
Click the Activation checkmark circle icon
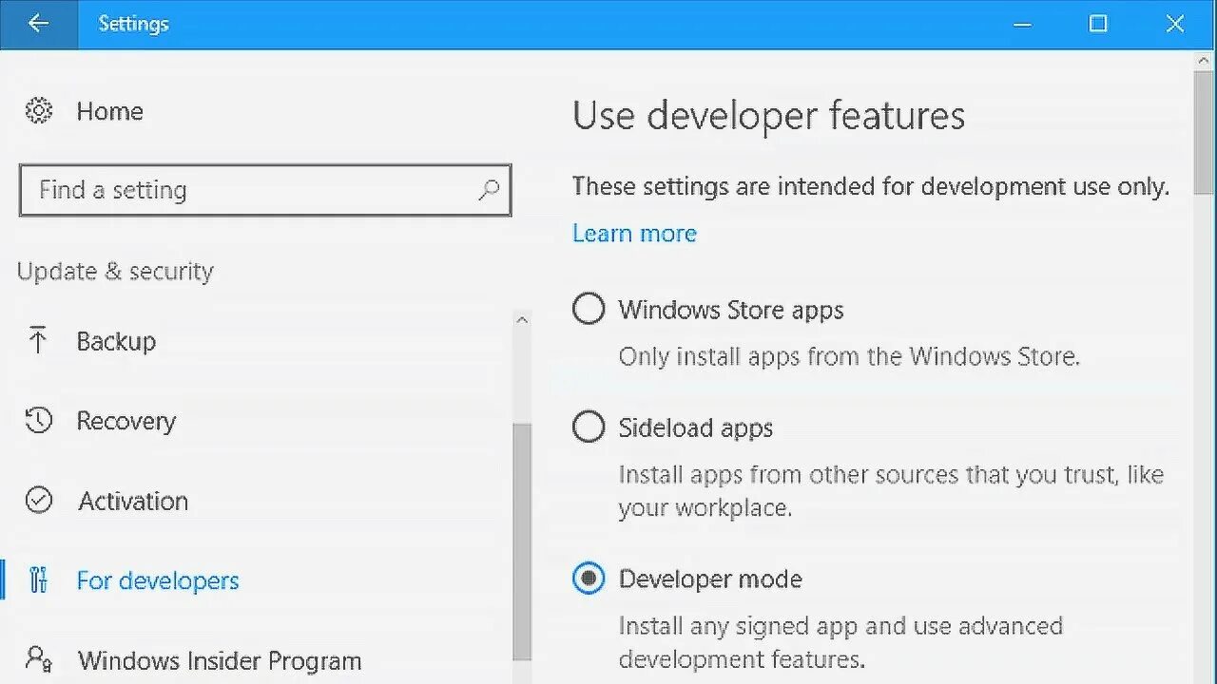click(39, 501)
